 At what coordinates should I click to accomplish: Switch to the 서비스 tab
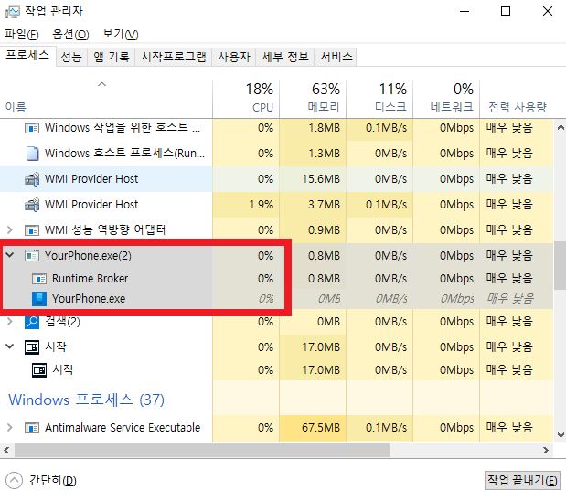[336, 57]
